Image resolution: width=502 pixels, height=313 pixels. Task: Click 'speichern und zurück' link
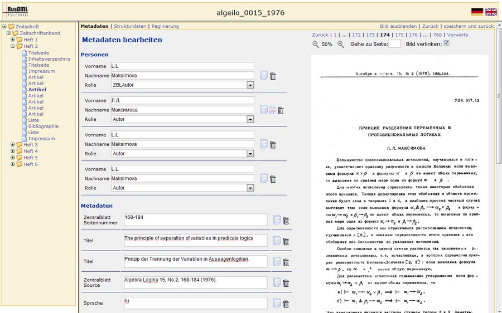point(467,26)
